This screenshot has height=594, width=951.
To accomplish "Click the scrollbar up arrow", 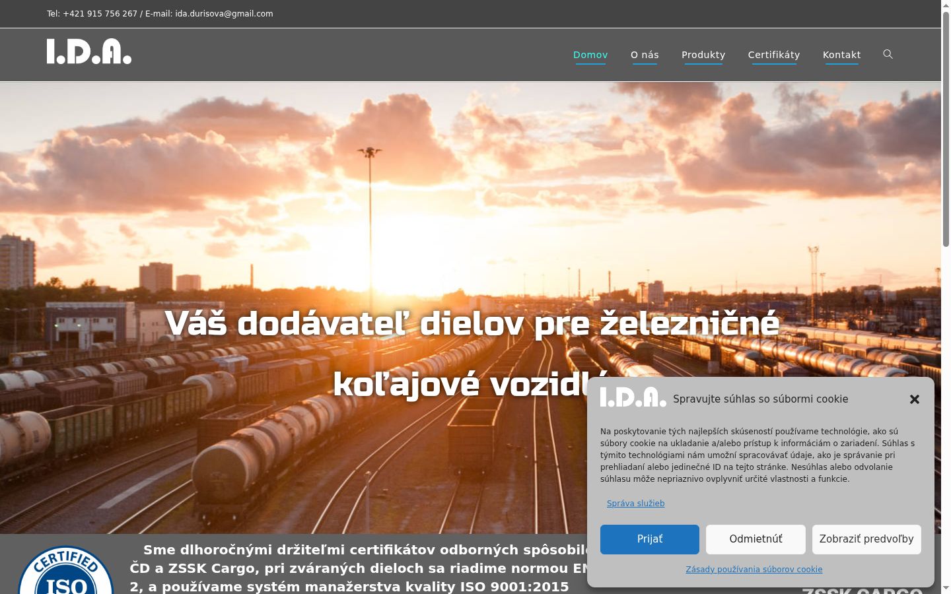I will 946,5.
